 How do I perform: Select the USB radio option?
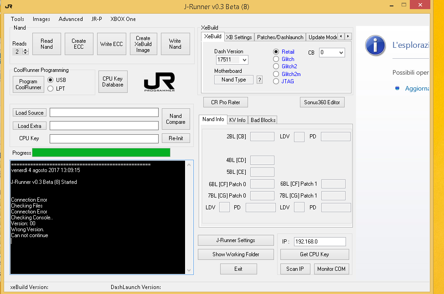point(51,80)
